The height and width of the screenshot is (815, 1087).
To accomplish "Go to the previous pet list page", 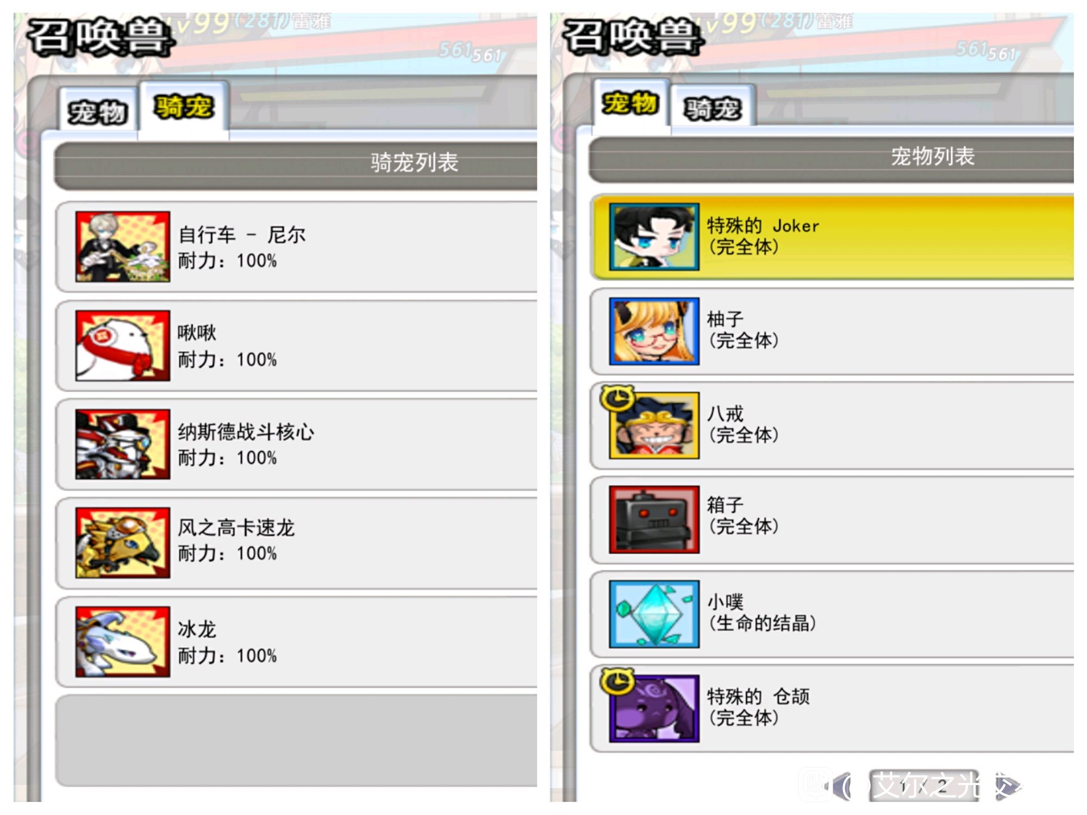I will (843, 786).
